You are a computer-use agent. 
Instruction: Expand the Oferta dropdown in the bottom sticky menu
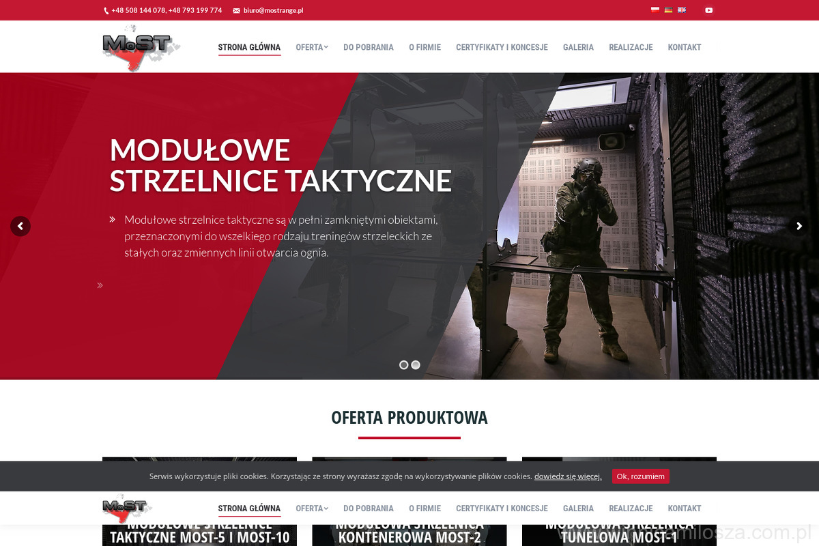311,508
